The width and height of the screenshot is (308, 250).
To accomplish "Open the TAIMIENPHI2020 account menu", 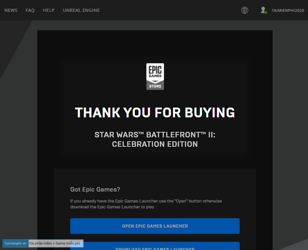I will tap(288, 10).
